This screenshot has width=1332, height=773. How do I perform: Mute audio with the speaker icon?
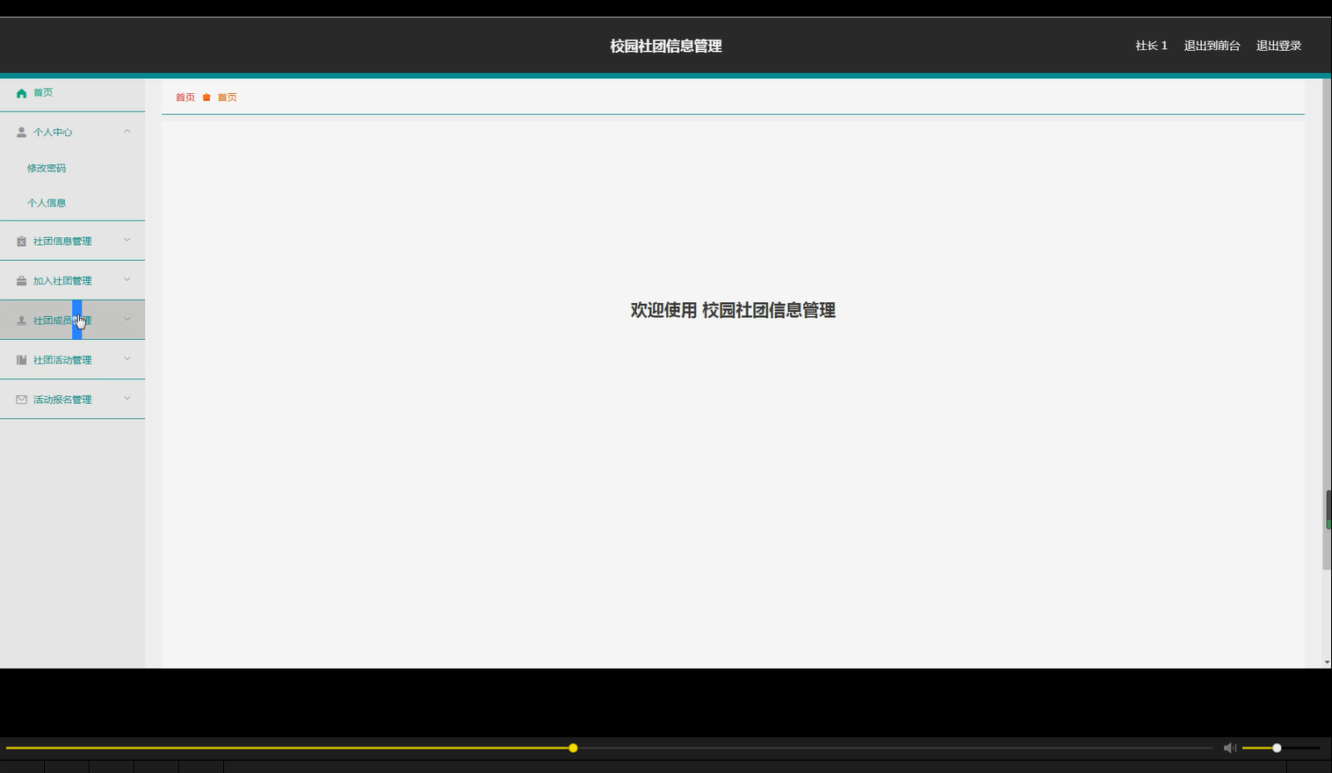click(x=1229, y=748)
